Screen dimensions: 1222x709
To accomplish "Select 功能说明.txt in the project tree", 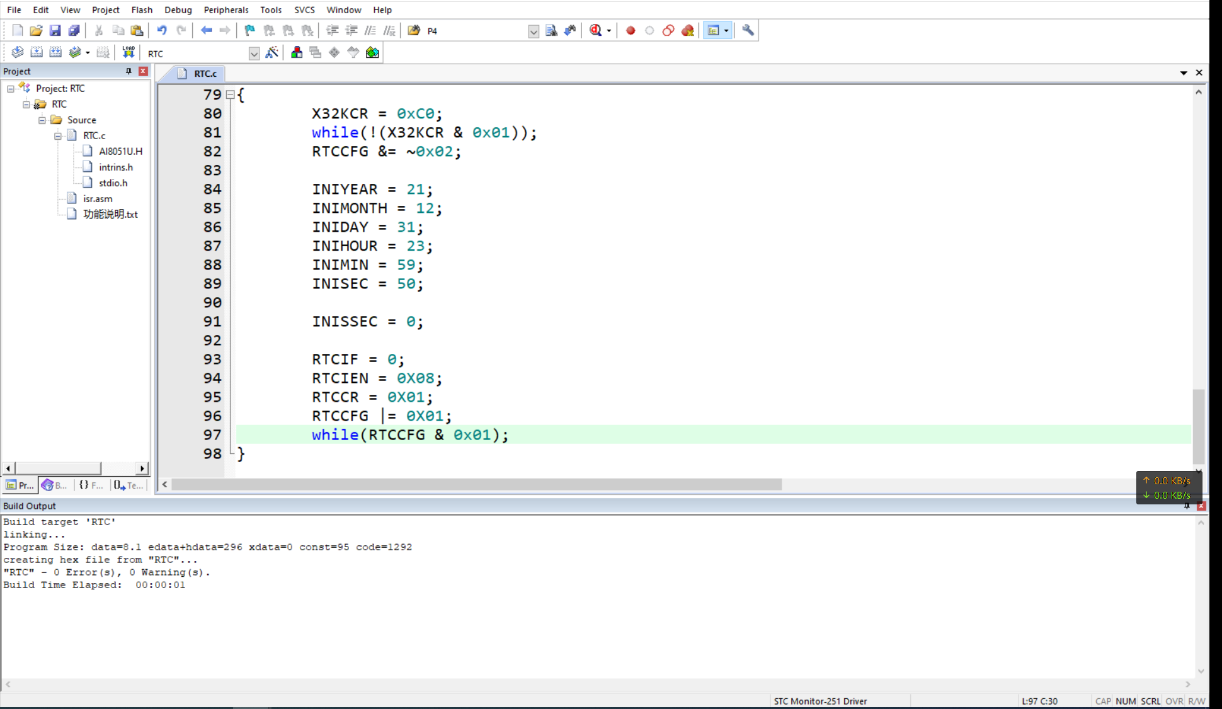I will click(110, 215).
